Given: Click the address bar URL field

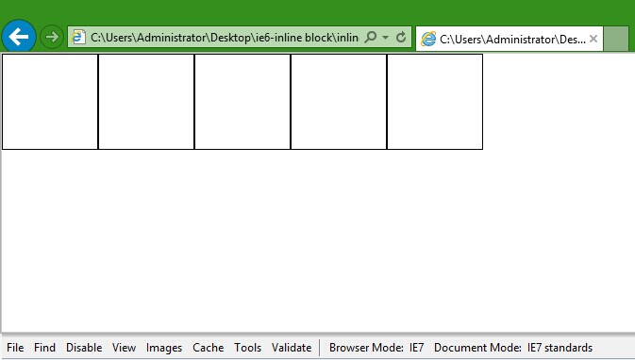Looking at the screenshot, I should (x=225, y=37).
